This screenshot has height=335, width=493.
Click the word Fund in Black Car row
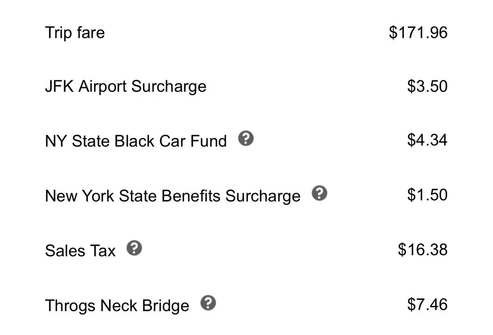point(209,141)
